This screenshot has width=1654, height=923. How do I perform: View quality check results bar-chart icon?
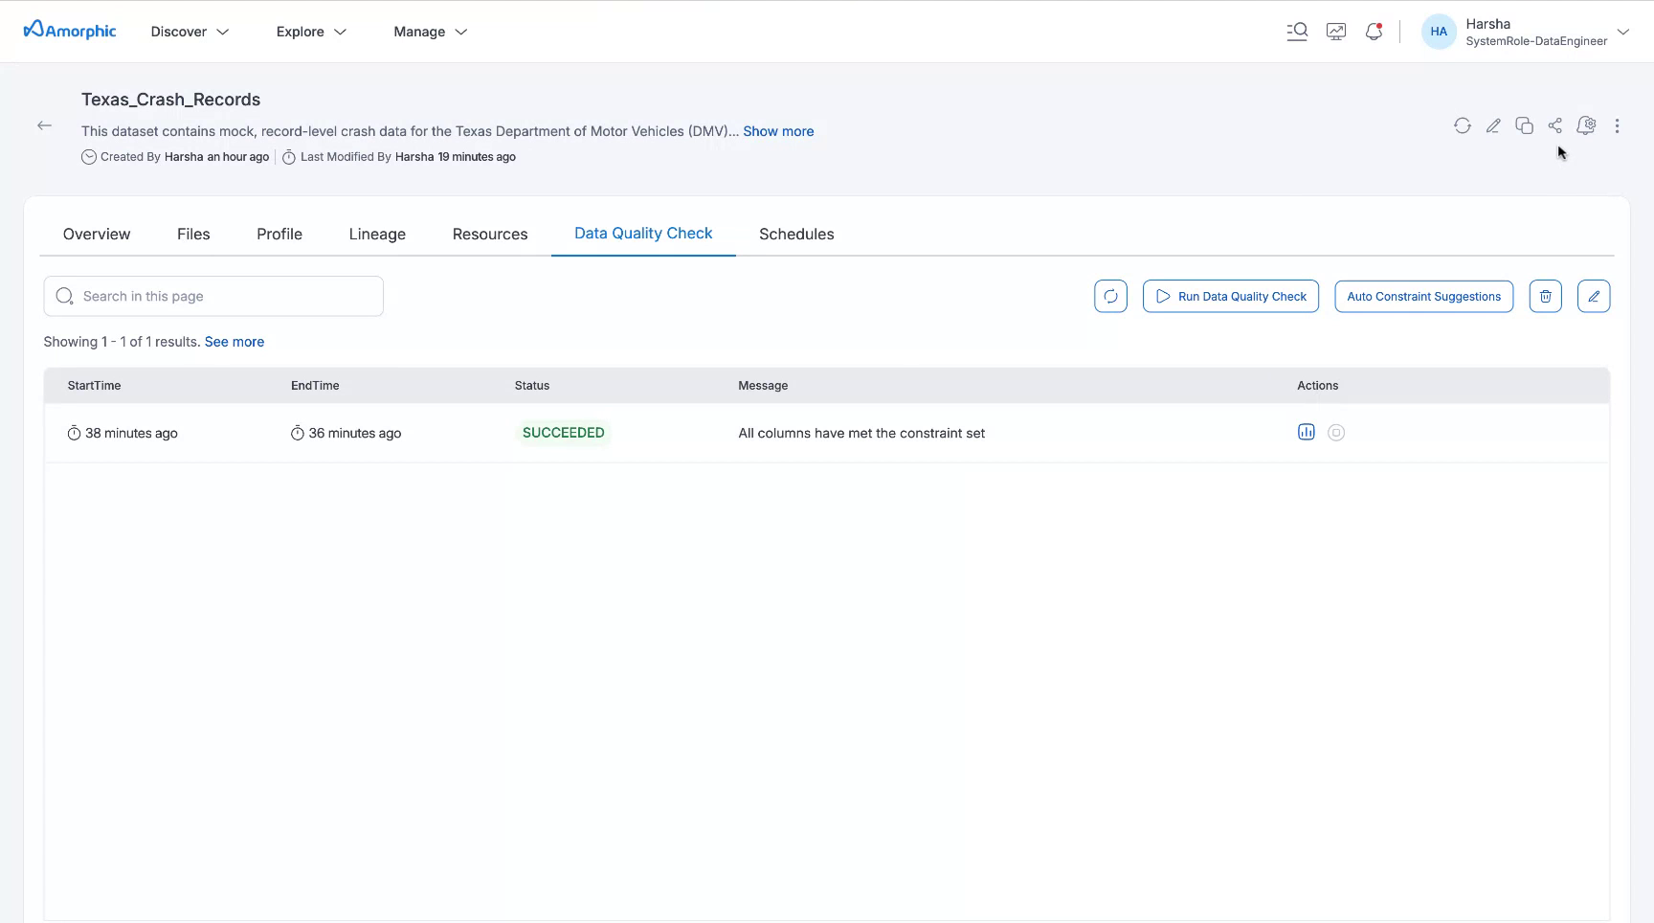[1306, 432]
